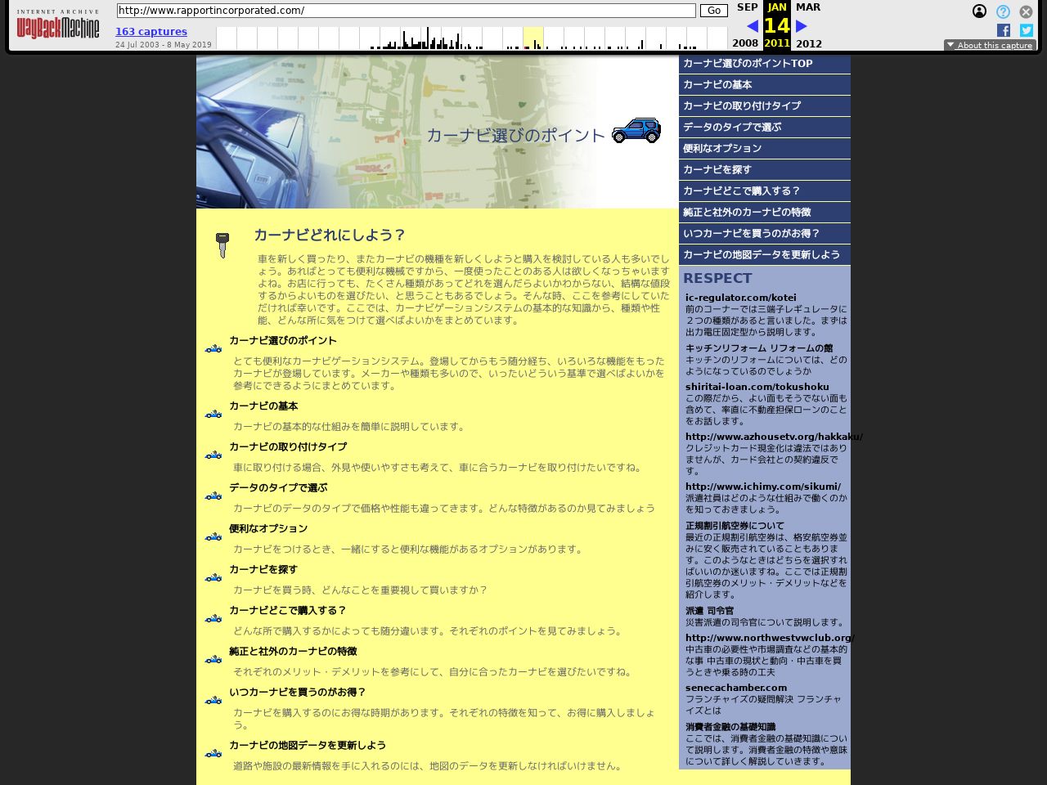Screen dimensions: 1047x785
Task: Open the 163 captures link
Action: coord(151,32)
